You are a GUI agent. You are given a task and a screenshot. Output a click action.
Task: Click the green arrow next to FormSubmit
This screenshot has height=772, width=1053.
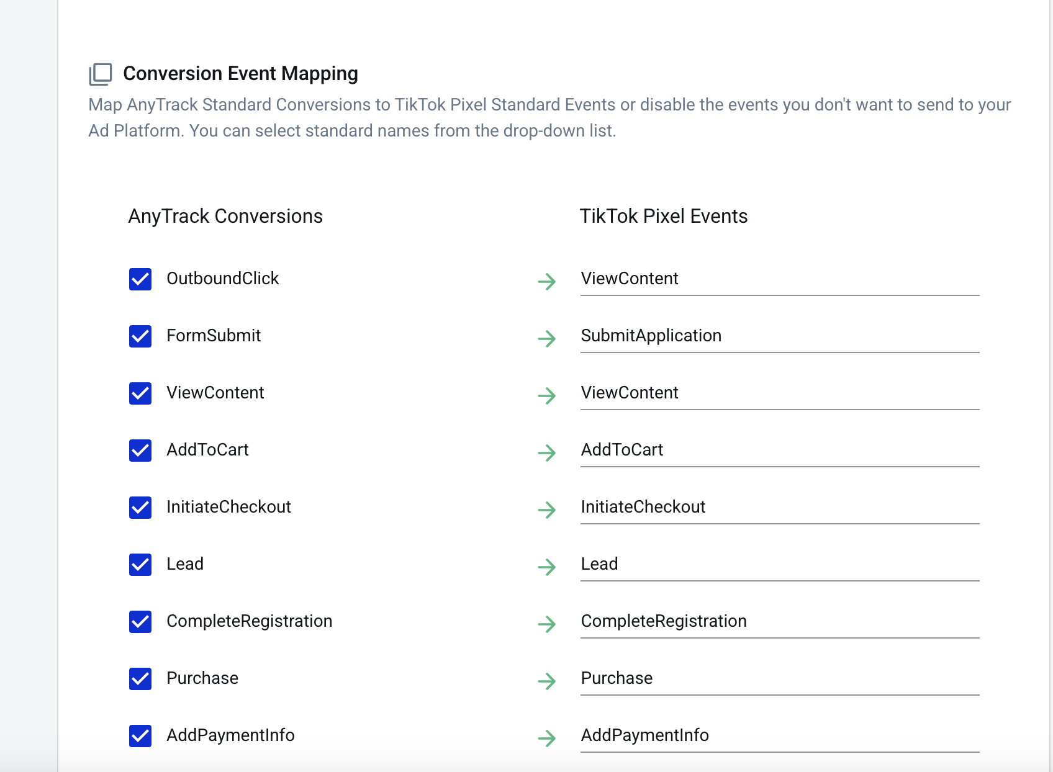(546, 339)
